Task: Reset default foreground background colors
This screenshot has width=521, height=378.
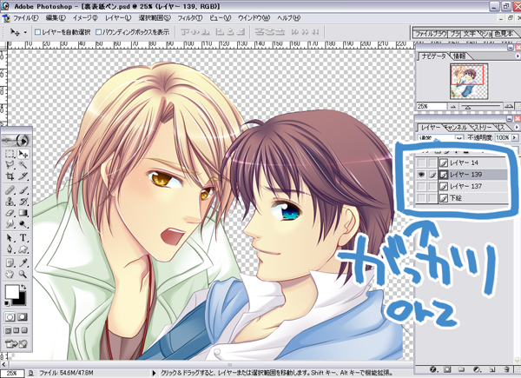Action: [x=7, y=303]
